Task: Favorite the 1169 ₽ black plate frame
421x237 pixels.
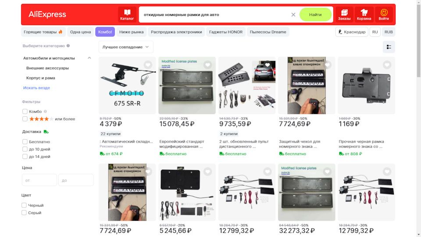Action: (x=387, y=65)
